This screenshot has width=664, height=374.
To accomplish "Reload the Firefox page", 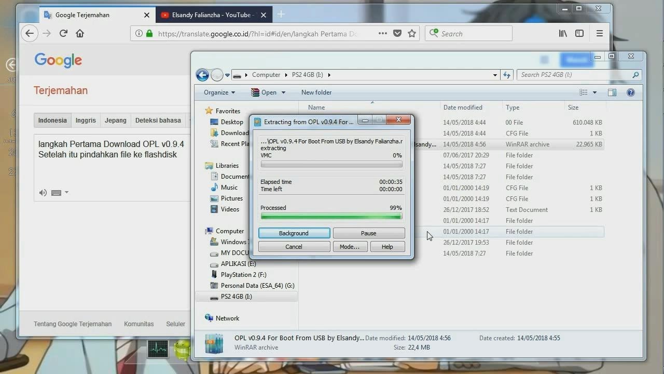I will tap(63, 33).
